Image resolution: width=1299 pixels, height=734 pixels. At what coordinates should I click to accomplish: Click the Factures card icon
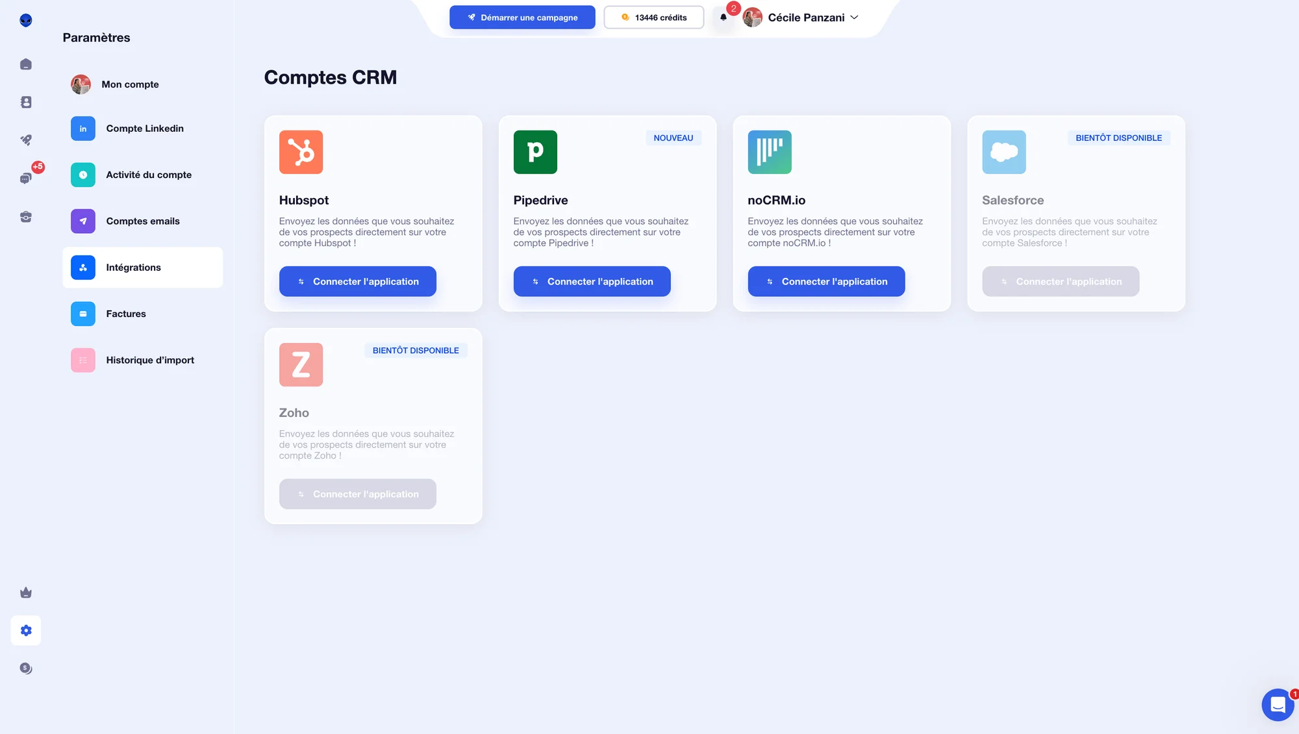[x=83, y=314]
